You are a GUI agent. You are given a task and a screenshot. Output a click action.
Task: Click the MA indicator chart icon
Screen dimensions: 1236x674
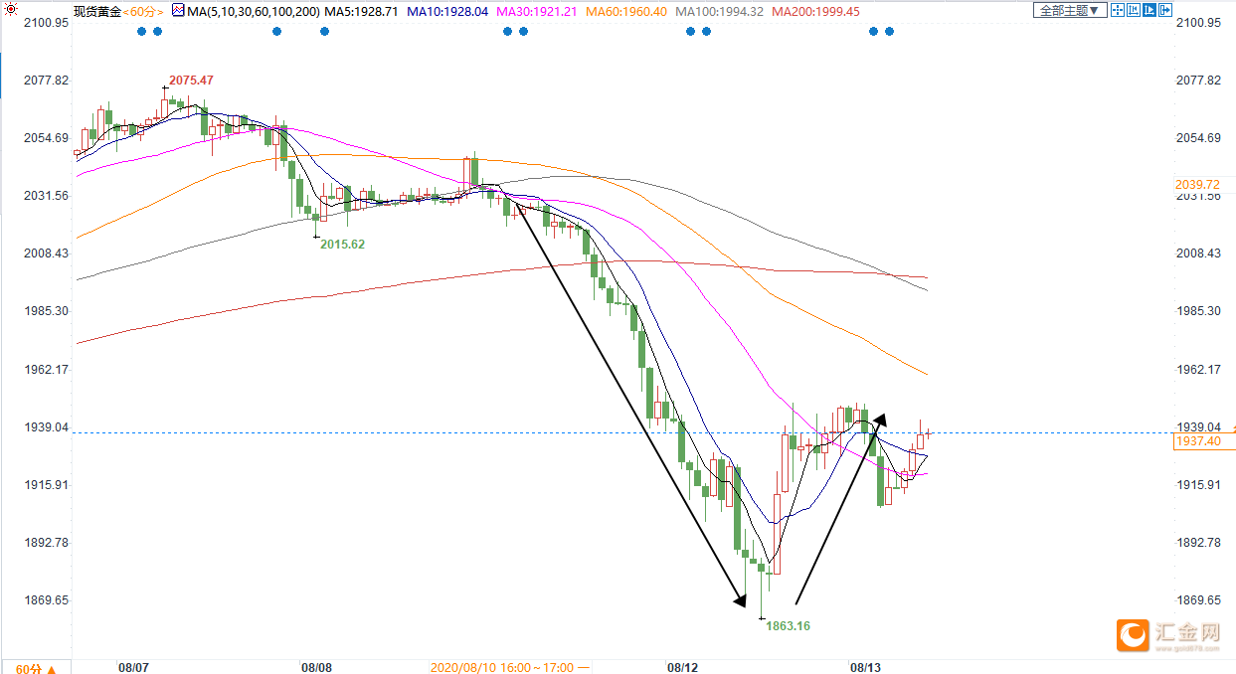tap(178, 11)
